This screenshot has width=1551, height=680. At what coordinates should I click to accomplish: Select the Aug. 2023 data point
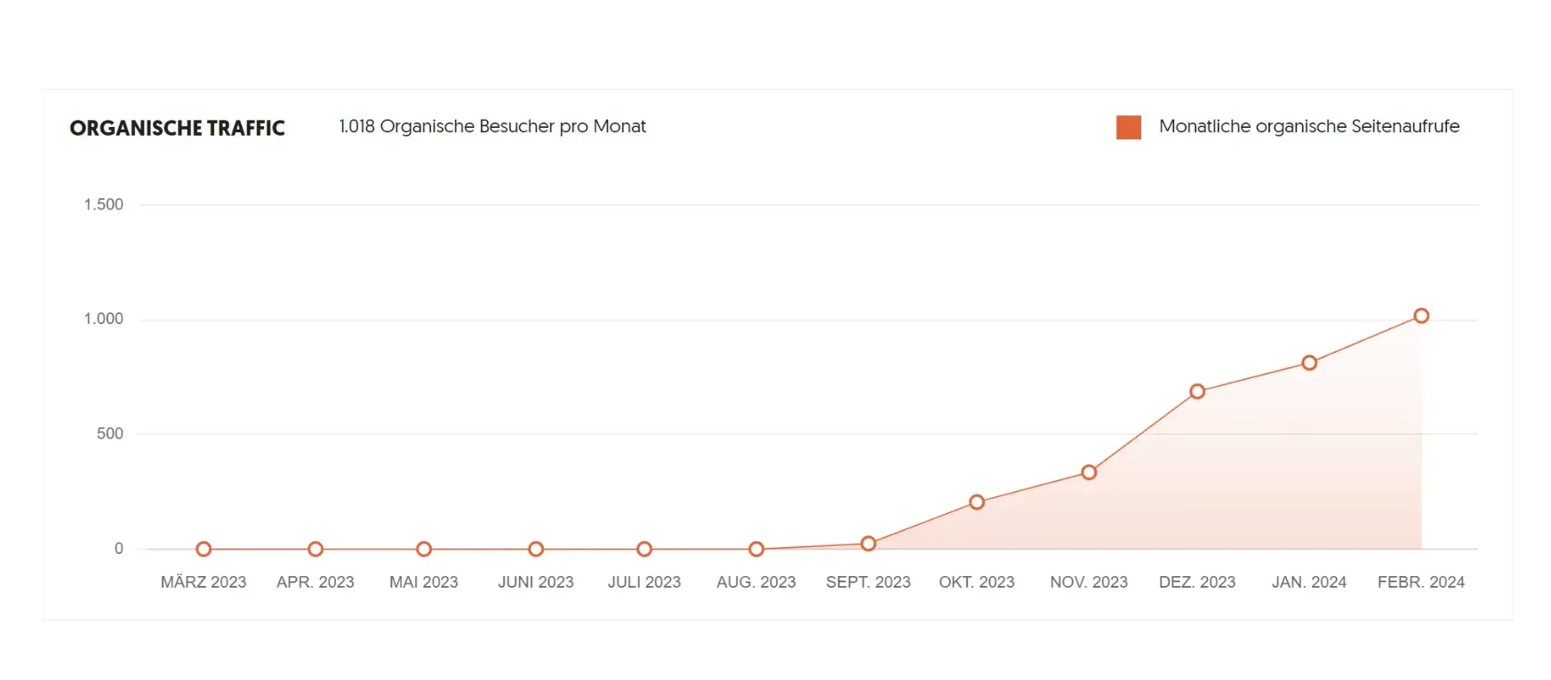tap(756, 550)
